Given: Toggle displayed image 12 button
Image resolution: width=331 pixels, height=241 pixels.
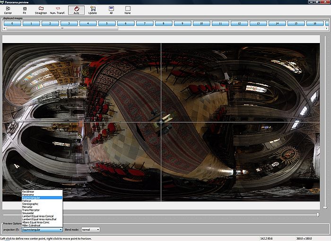Looking at the screenshot, I should 239,23.
